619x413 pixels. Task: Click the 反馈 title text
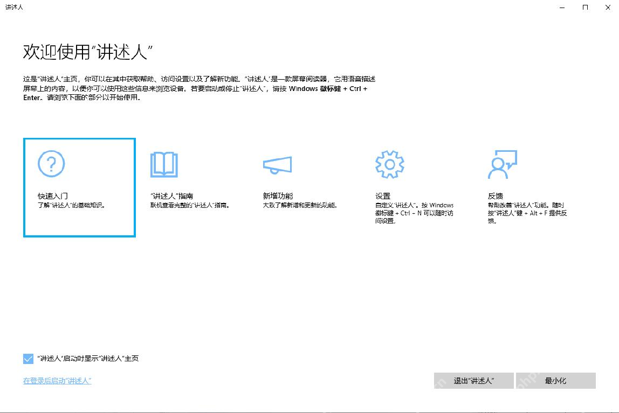click(496, 196)
